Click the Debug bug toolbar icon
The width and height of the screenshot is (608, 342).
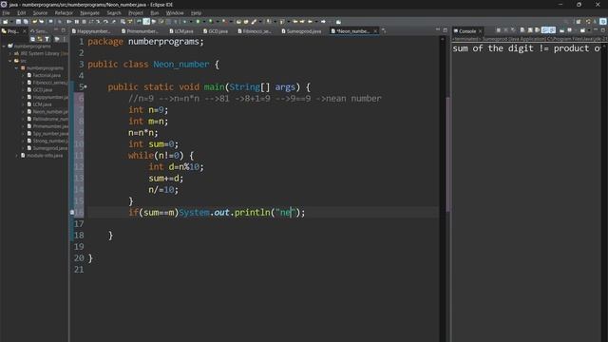(x=184, y=22)
